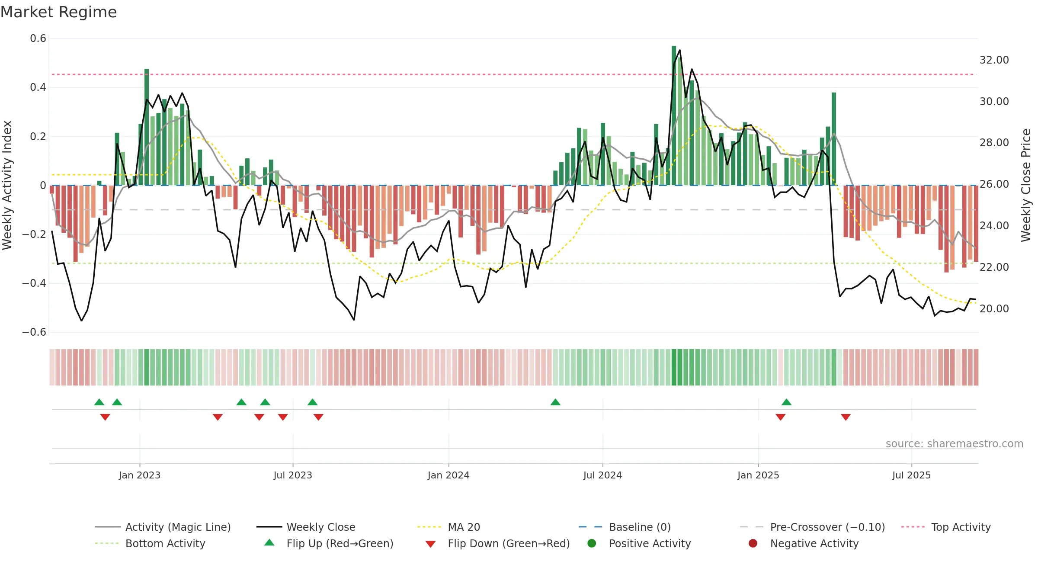This screenshot has height=584, width=1038.
Task: Click the green flip-up marker after Jan 2025
Action: pyautogui.click(x=786, y=402)
